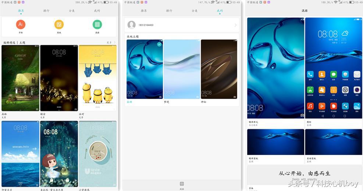Tap the 08:08 clock widget in icons preview

tap(328, 35)
